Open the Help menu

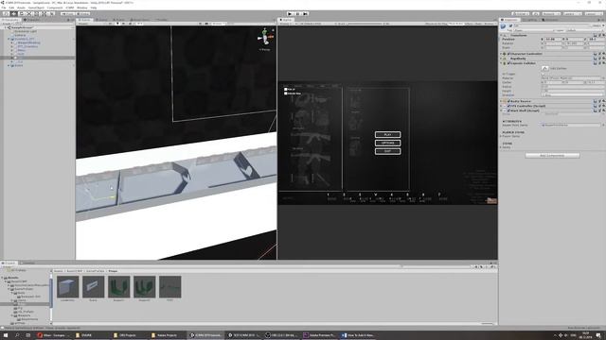94,8
